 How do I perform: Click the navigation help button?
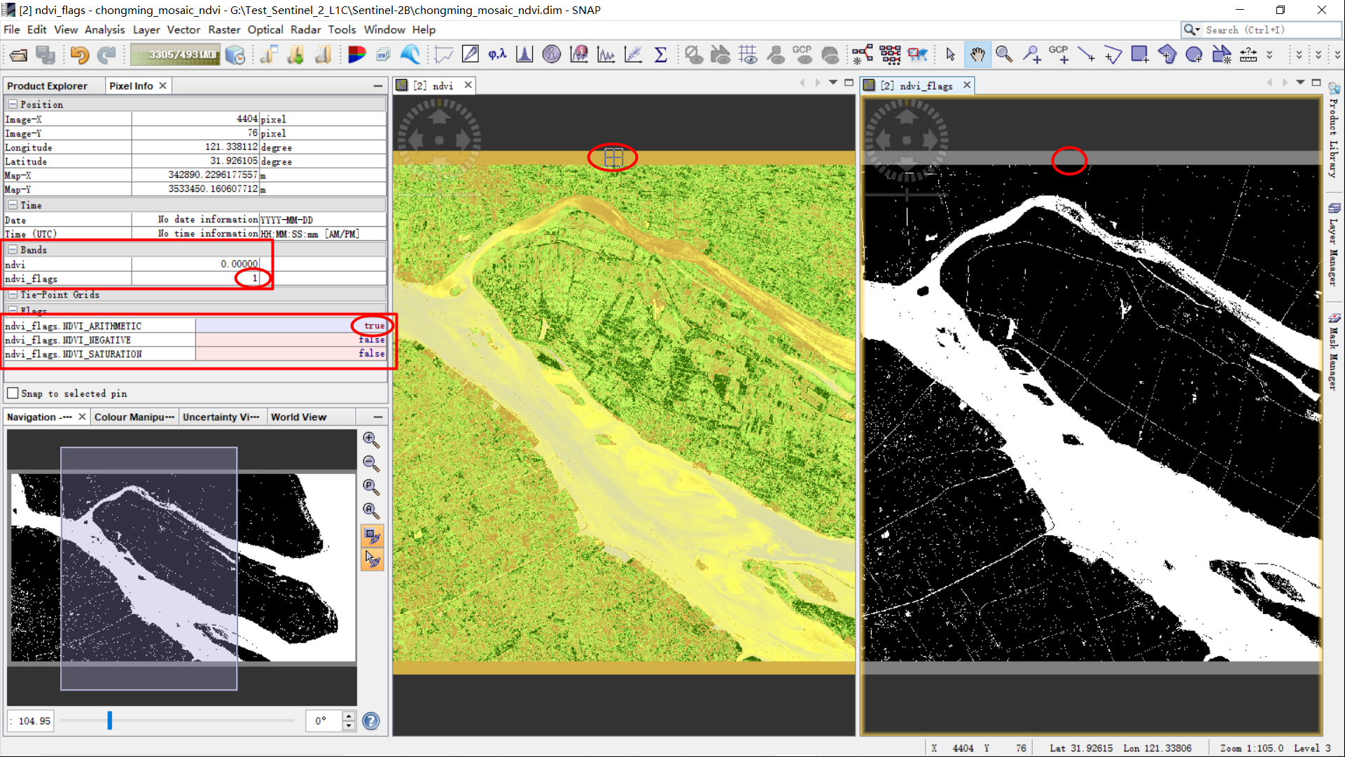coord(371,721)
